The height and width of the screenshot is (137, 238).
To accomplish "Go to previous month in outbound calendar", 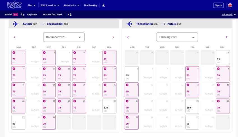I will pyautogui.click(x=15, y=37).
